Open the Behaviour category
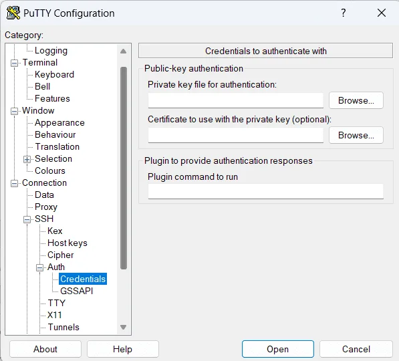399x361 pixels. [x=55, y=134]
